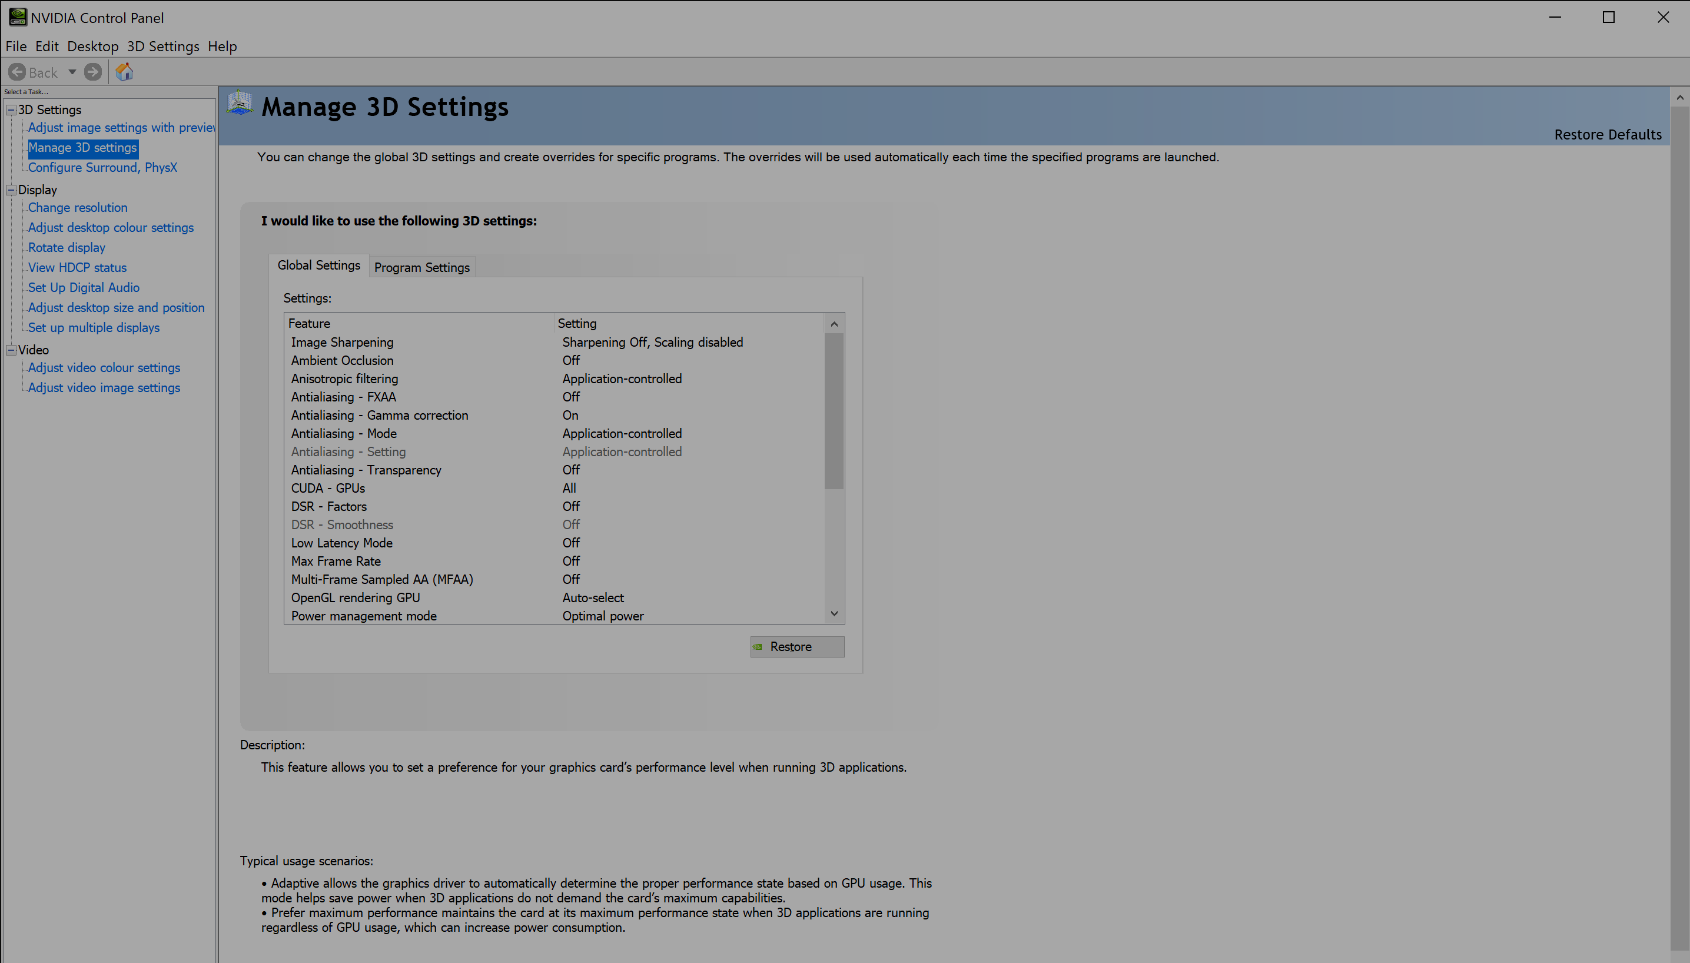The height and width of the screenshot is (963, 1690).
Task: Select the Anisotropic filtering row
Action: [555, 378]
